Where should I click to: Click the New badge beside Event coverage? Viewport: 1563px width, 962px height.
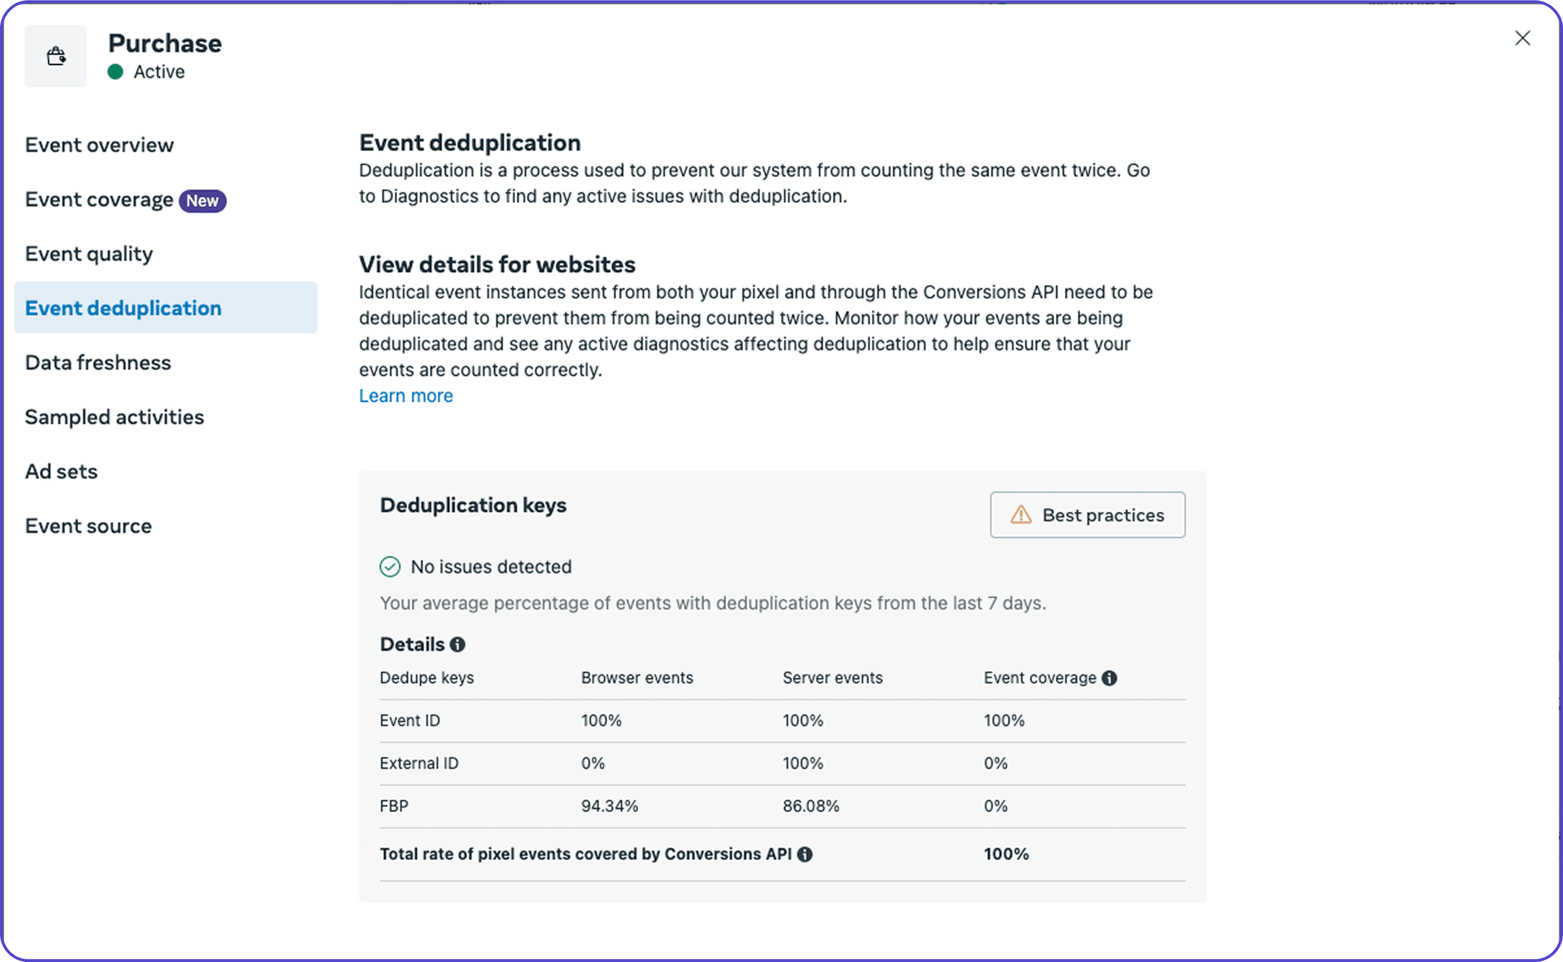[x=202, y=201]
